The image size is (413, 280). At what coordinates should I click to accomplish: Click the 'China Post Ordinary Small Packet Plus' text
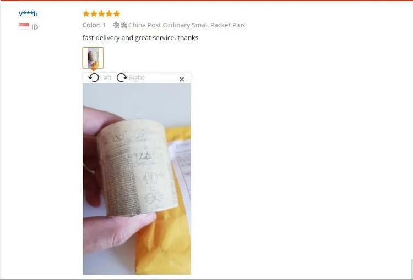[x=187, y=25]
